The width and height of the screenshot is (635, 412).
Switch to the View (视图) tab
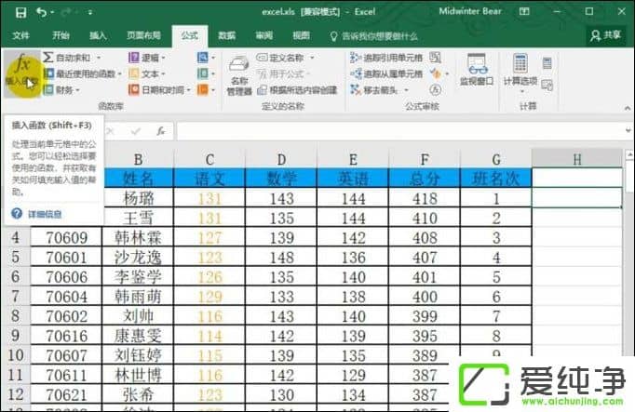click(x=302, y=35)
